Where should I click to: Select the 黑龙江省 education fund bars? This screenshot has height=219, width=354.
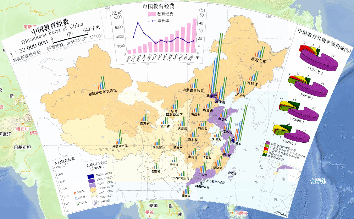260,52
